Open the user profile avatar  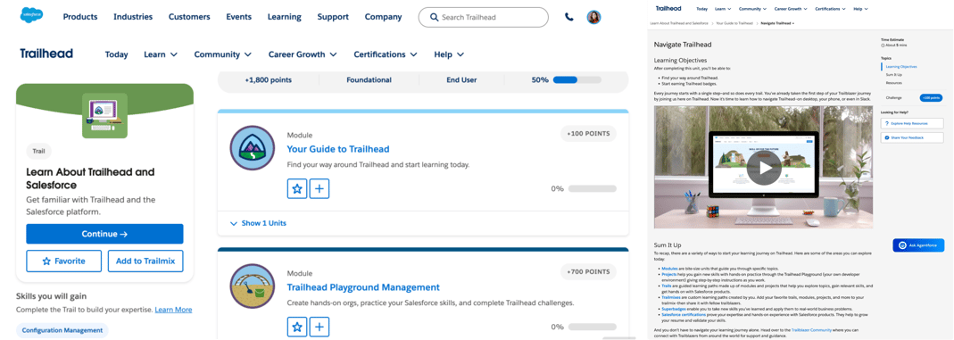[x=593, y=17]
